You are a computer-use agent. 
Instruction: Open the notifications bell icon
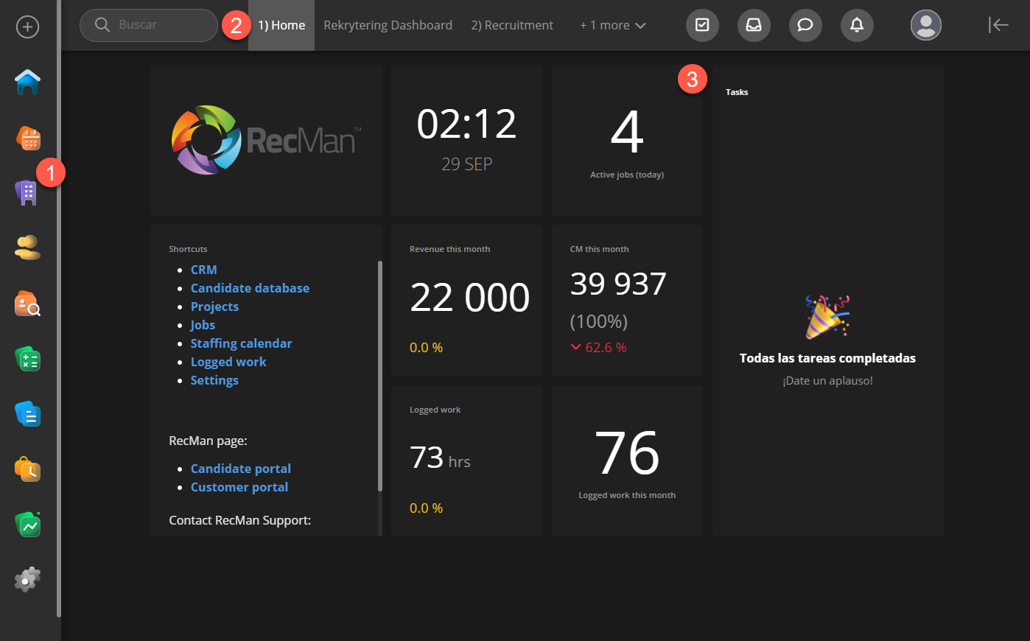point(857,25)
